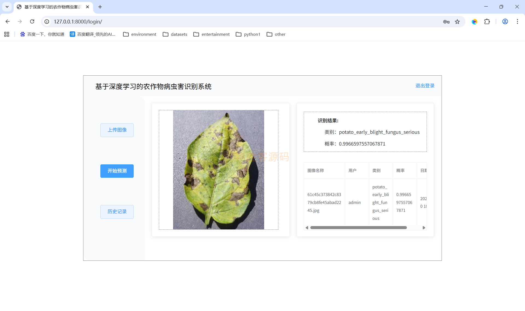Expand the datasets bookmarks folder
525x311 pixels.
[x=175, y=34]
